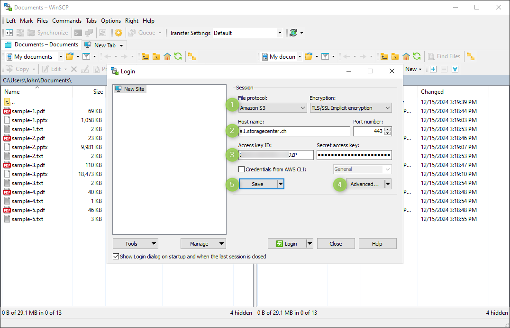The image size is (510, 328).
Task: Increase port number with stepper up arrow
Action: click(x=387, y=130)
